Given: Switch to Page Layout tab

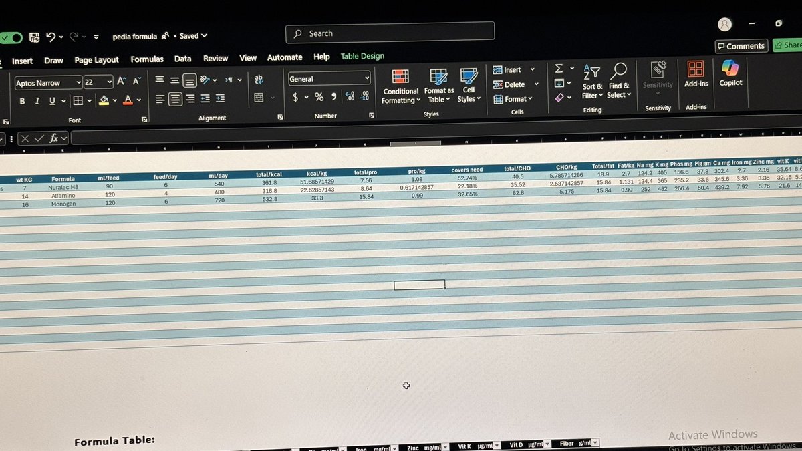Looking at the screenshot, I should click(x=96, y=60).
